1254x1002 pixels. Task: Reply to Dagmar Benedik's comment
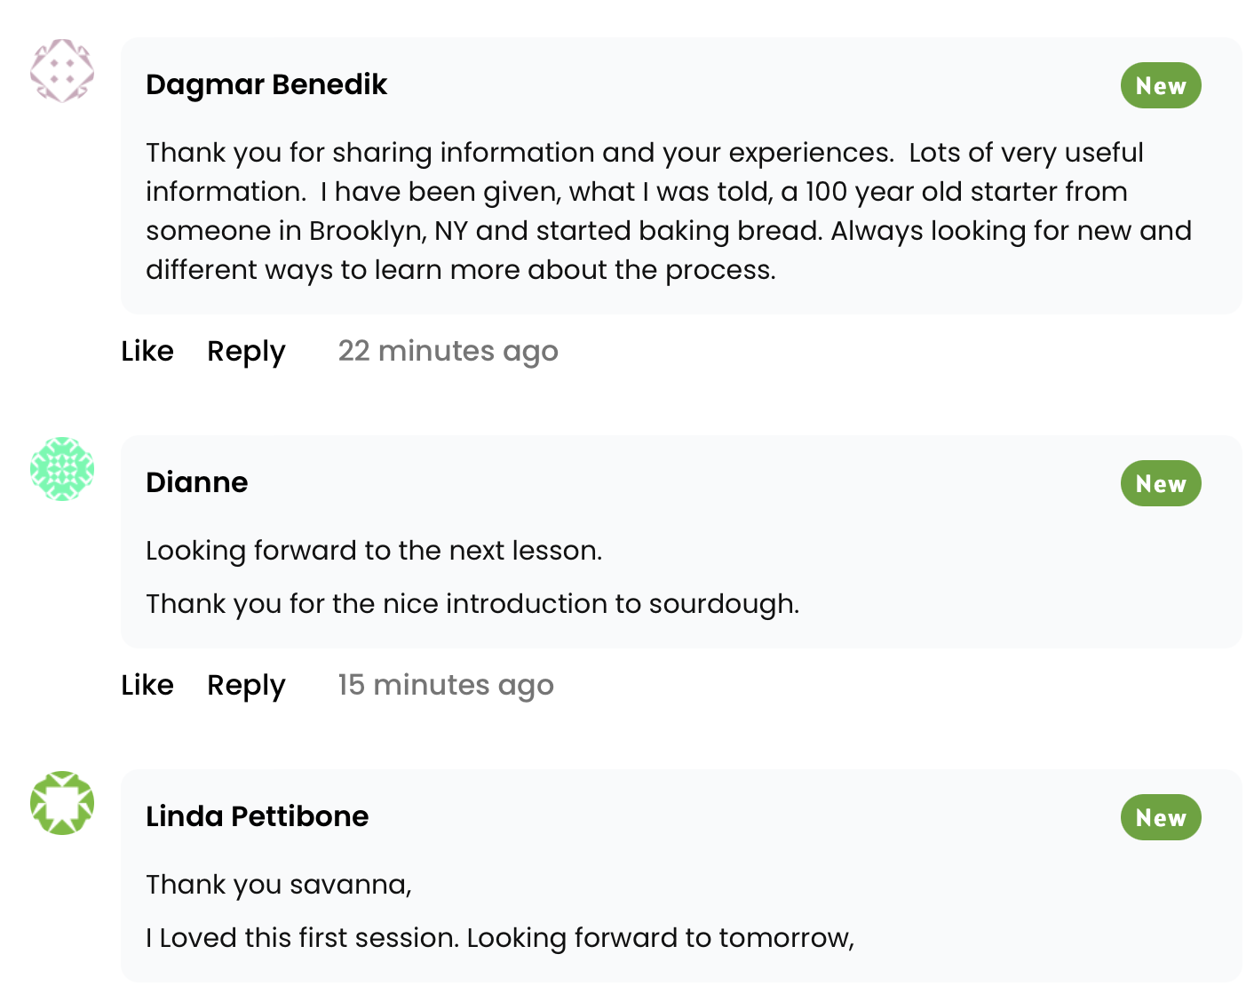tap(246, 351)
